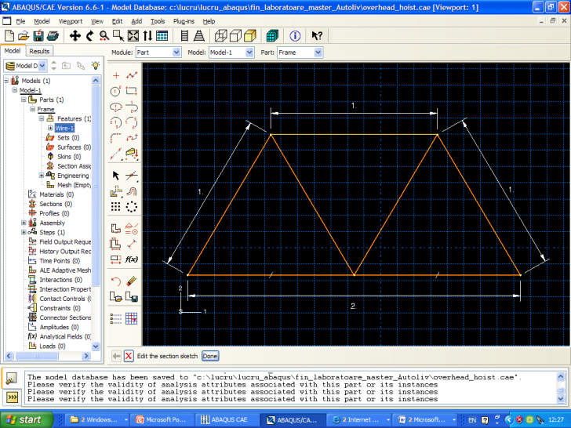The image size is (571, 428).
Task: Click the Undo sketch action icon
Action: click(116, 280)
